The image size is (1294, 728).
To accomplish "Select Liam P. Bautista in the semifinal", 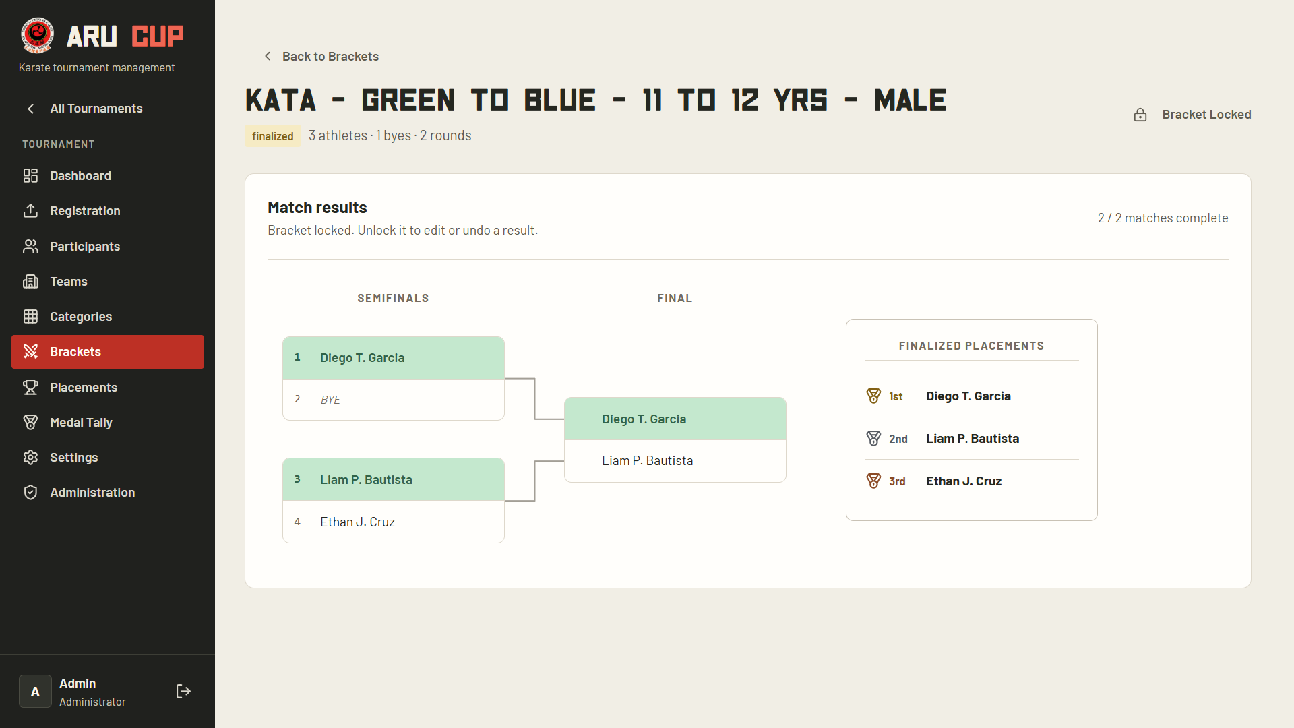I will [394, 480].
